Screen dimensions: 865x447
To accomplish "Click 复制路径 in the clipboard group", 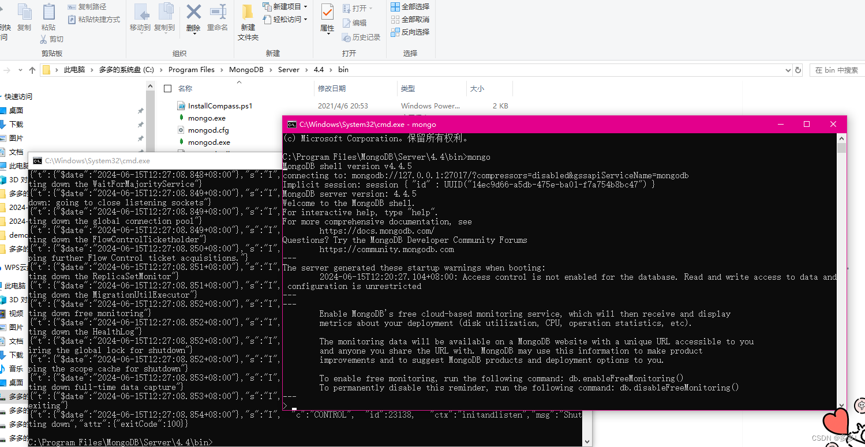I will (x=87, y=7).
